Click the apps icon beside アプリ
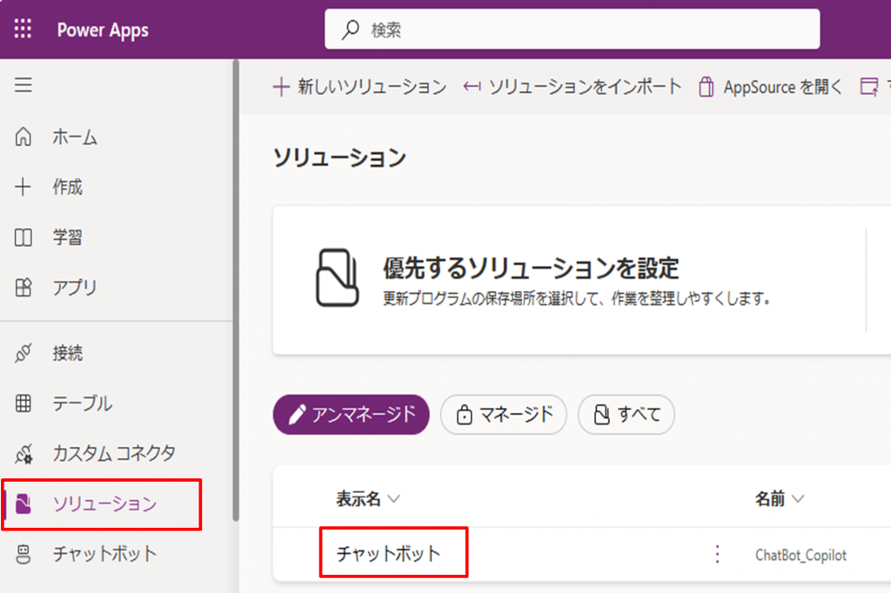 pos(23,288)
